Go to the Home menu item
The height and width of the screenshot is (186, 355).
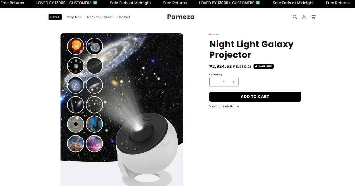coord(55,17)
